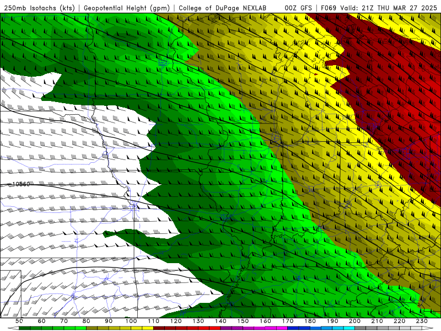This screenshot has width=441, height=331.
Task: Click the 90 value on the color scale
Action: point(109,321)
